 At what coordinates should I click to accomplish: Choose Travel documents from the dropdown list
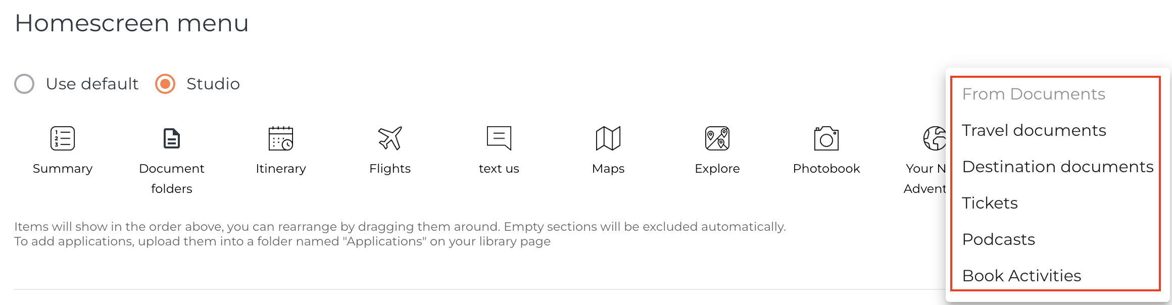click(x=1034, y=130)
